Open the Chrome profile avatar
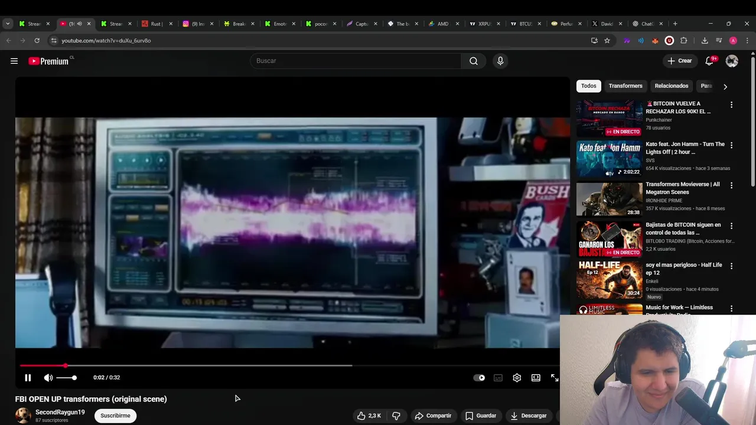756x425 pixels. click(x=733, y=41)
